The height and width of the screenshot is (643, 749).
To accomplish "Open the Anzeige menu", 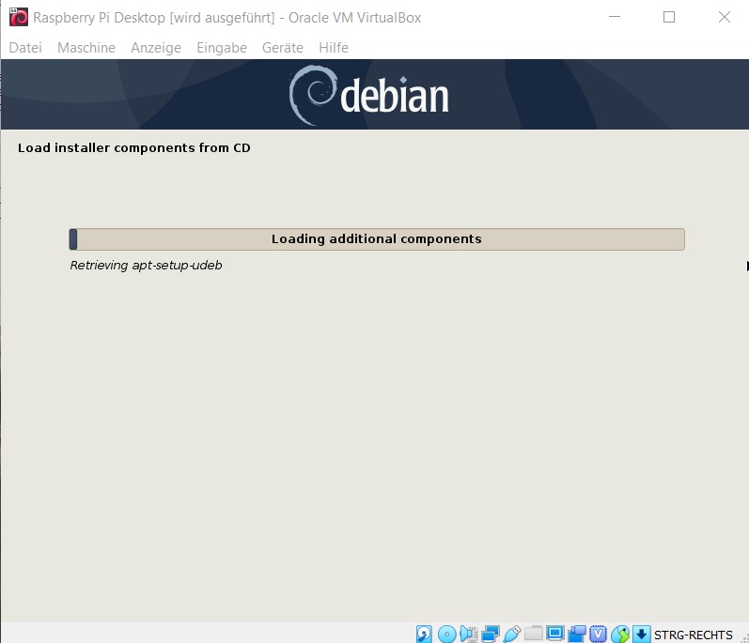I will 156,48.
